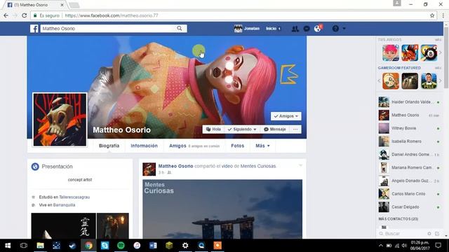Bookmark the page with the star icon
Screen dimensions: 449x252
click(432, 15)
